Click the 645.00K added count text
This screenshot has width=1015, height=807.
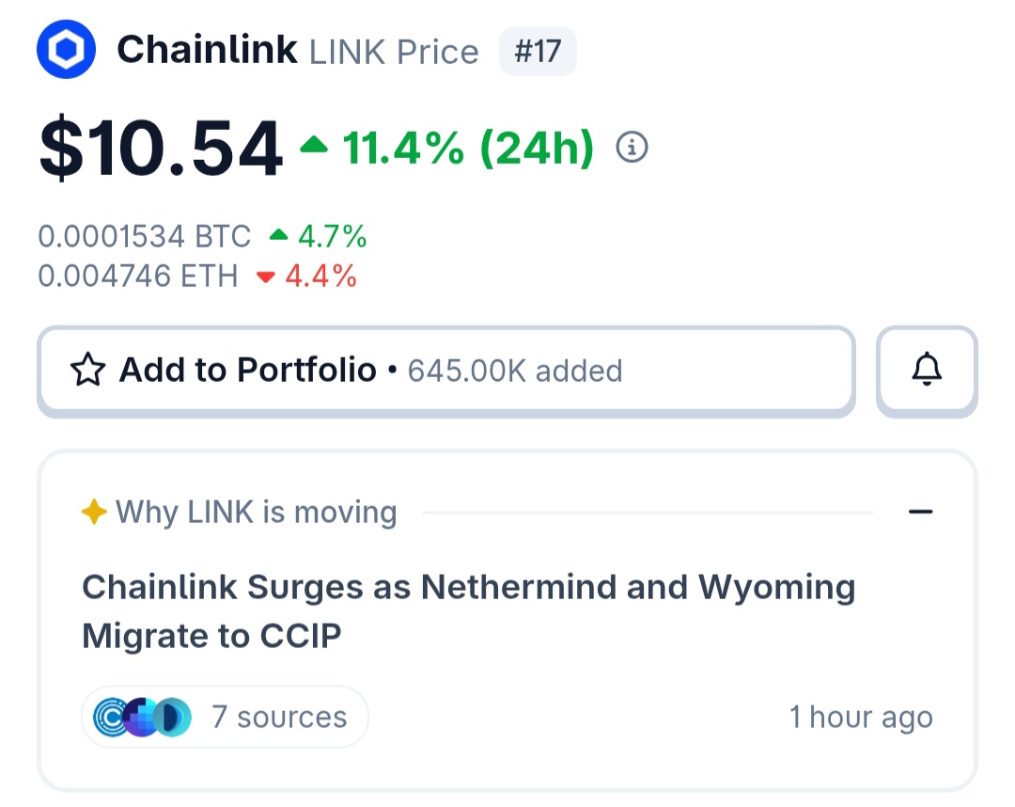click(x=515, y=372)
